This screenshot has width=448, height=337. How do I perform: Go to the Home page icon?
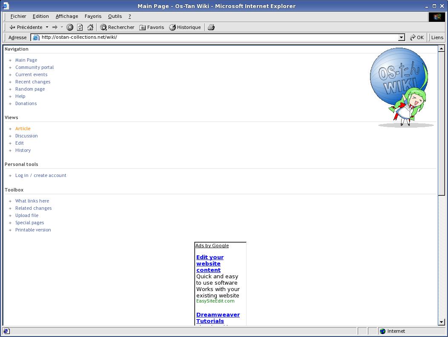tap(90, 27)
